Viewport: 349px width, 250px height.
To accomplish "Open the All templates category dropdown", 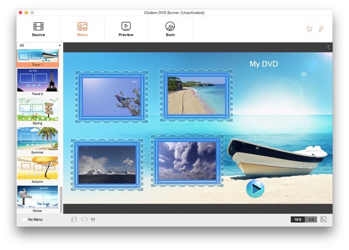I will pyautogui.click(x=40, y=45).
